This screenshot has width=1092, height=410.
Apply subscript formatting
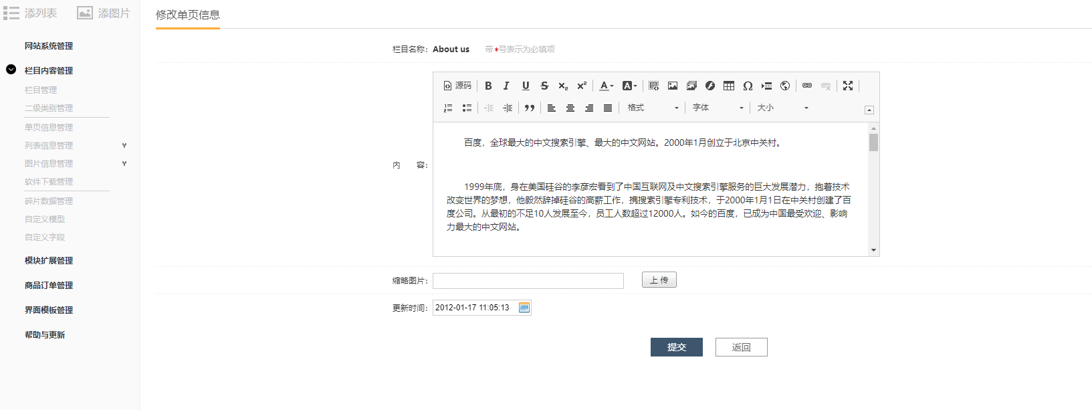[563, 86]
